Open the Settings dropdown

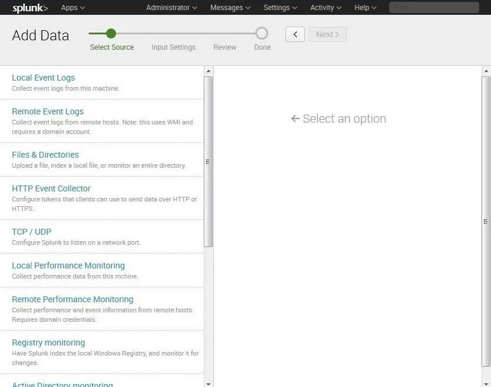click(x=280, y=8)
